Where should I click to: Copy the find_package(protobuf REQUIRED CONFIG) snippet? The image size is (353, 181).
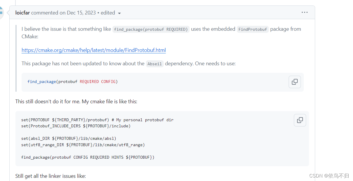pos(294,82)
